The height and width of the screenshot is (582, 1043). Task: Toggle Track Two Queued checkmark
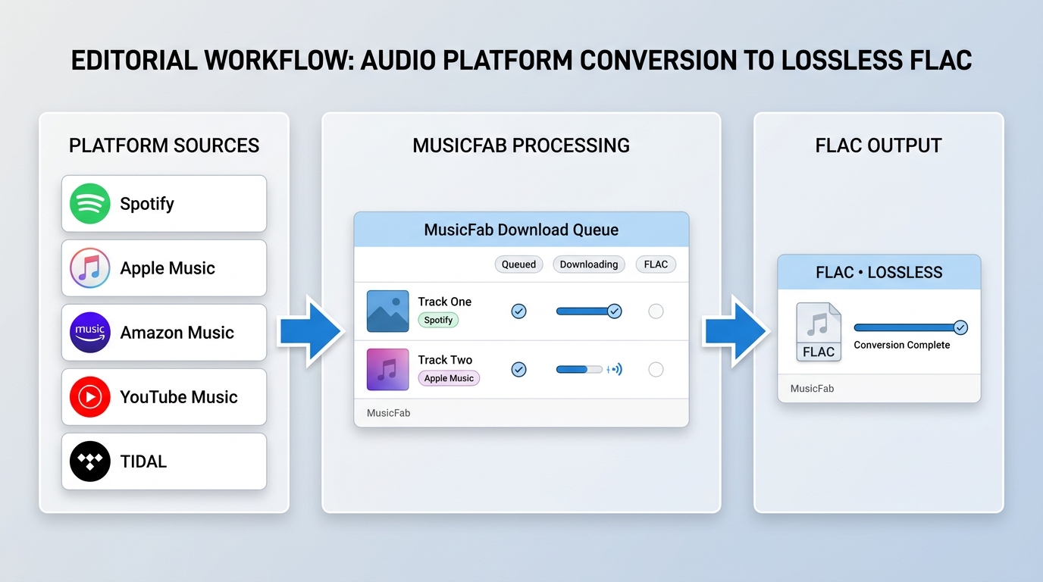(x=518, y=369)
